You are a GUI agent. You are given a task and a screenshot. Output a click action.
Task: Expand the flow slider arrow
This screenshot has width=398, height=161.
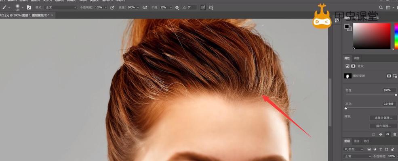pyautogui.click(x=138, y=8)
